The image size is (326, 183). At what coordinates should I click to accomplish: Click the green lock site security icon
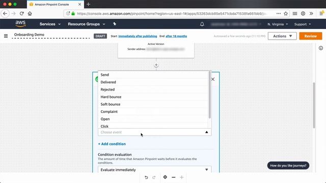(73, 14)
